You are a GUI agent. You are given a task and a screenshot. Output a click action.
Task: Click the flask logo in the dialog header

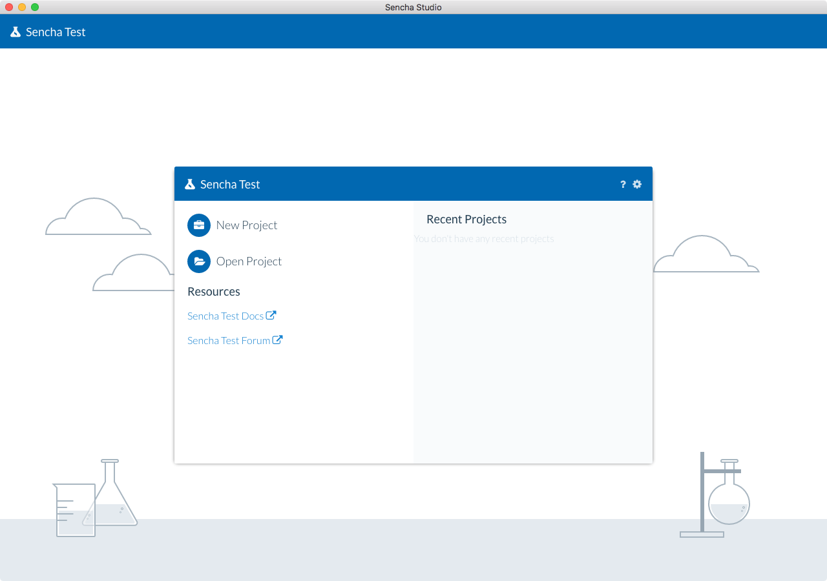190,185
